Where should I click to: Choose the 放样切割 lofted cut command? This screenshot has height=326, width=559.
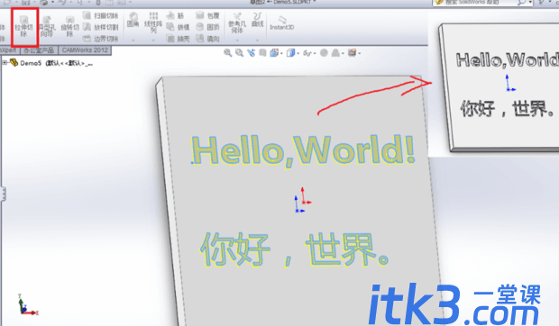(101, 27)
